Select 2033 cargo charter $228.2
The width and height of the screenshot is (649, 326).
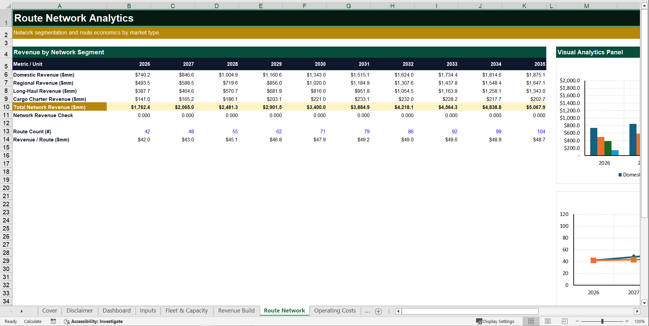coord(436,99)
